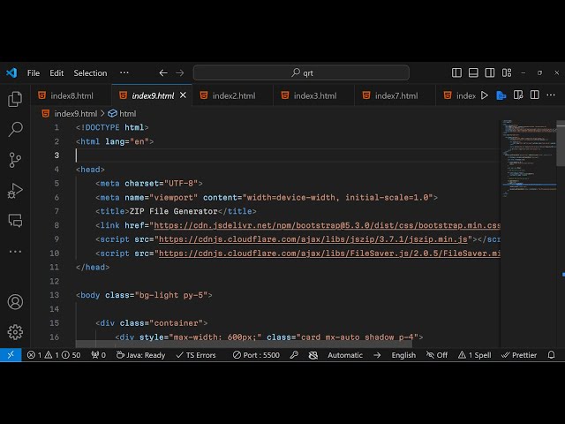Expand the hidden menu items ellipsis
The width and height of the screenshot is (565, 424).
[124, 73]
